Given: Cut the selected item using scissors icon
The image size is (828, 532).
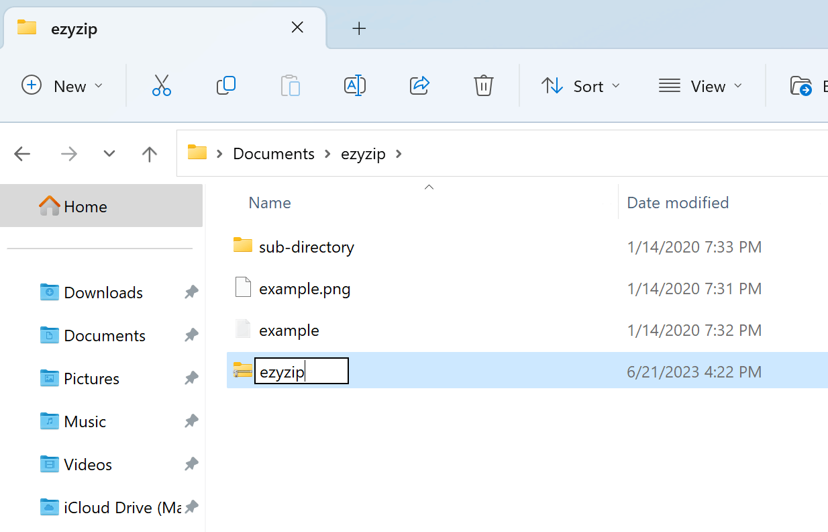Looking at the screenshot, I should [x=161, y=85].
